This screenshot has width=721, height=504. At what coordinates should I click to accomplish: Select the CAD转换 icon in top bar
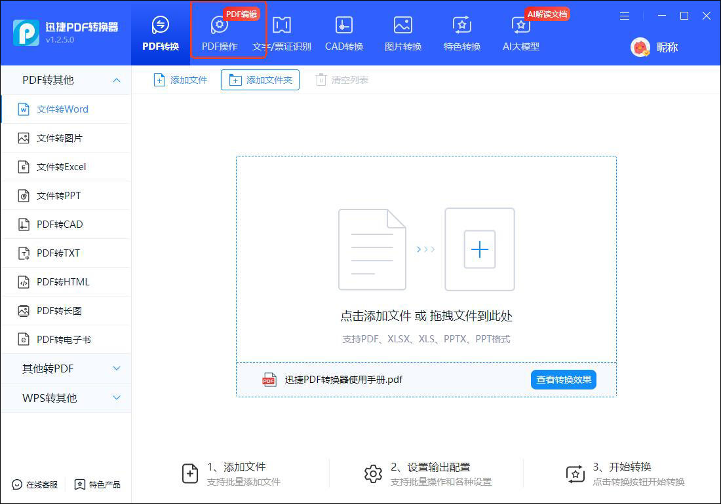[344, 26]
